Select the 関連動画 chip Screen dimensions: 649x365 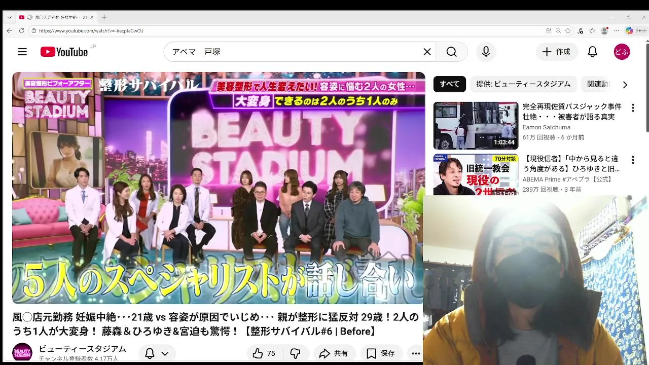coord(598,84)
